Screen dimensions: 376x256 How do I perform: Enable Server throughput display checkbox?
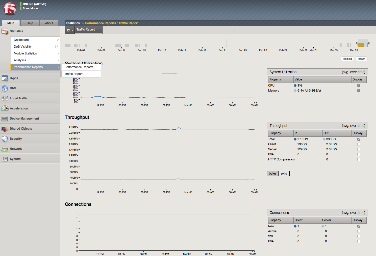[359, 149]
